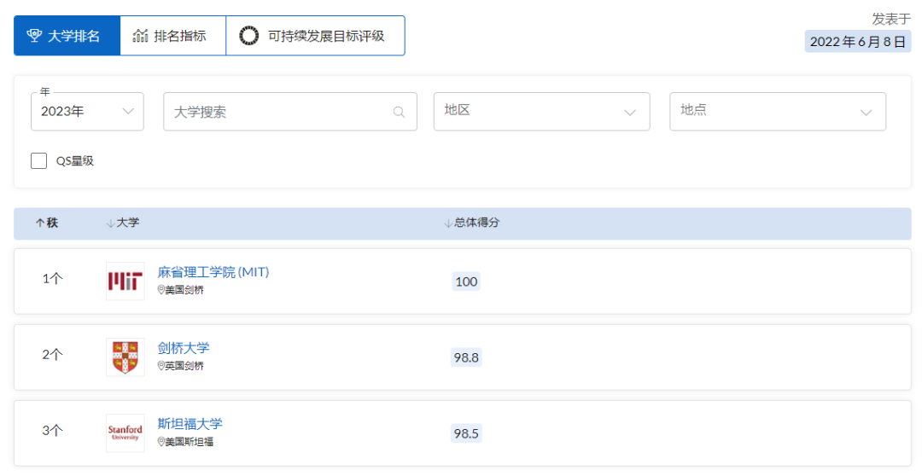Click the MIT university logo
This screenshot has width=922, height=476.
click(x=125, y=282)
